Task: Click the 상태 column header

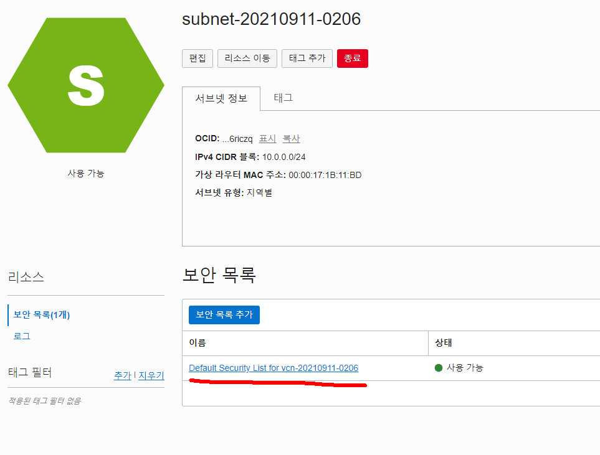Action: tap(444, 343)
